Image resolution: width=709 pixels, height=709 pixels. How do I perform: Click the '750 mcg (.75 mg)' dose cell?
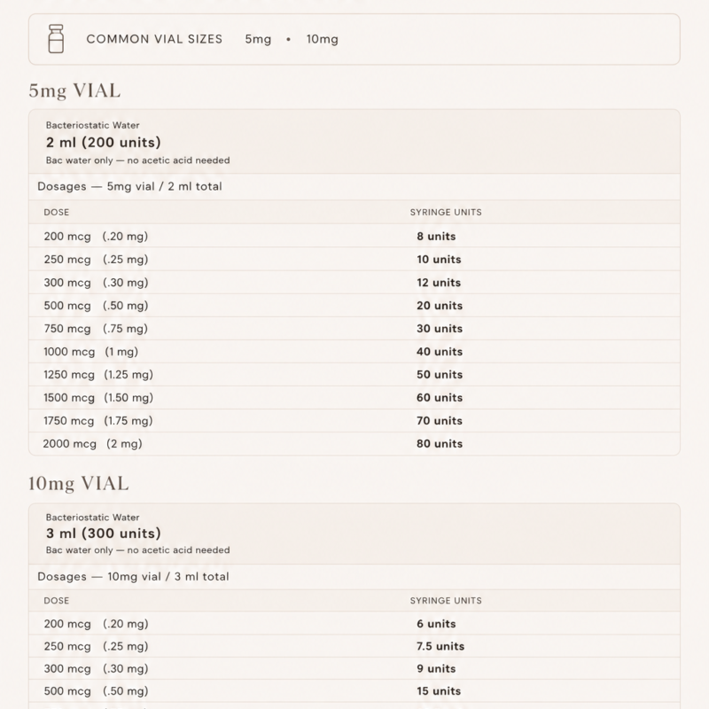pos(96,329)
